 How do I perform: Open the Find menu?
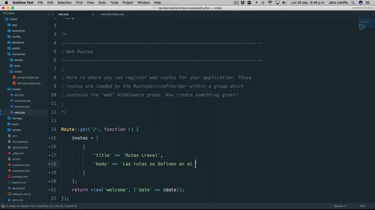point(79,2)
